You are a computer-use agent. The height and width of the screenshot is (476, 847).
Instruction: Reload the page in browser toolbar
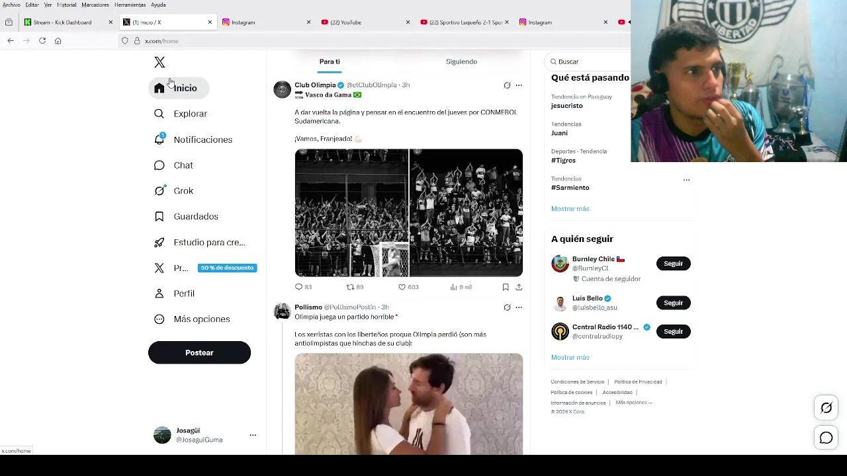pos(42,41)
